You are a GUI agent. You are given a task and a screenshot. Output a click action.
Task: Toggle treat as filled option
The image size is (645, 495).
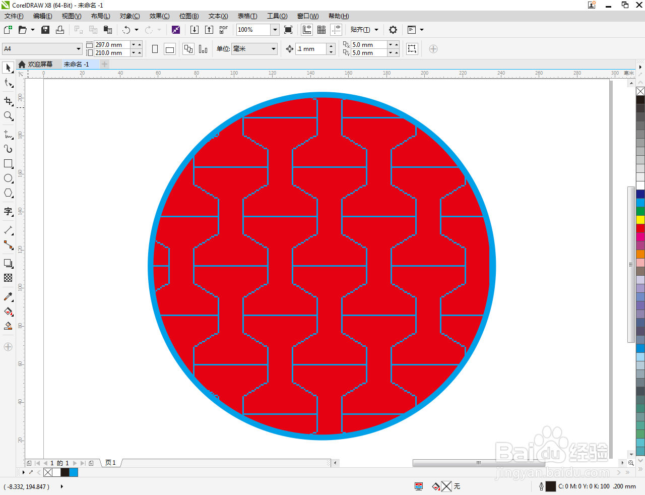tap(412, 49)
